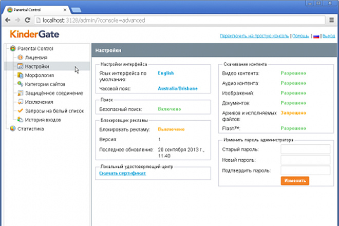Open a new browser tab

[x=76, y=10]
